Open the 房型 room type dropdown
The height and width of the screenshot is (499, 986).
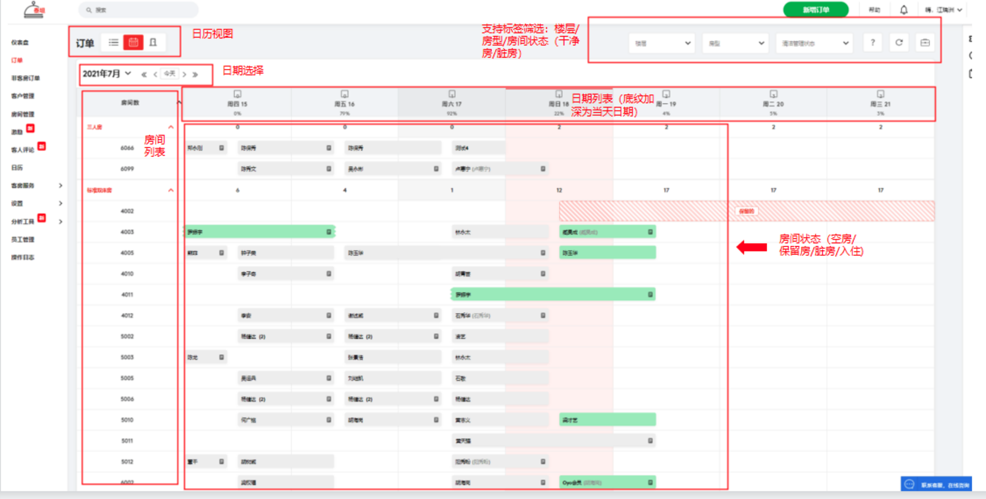click(735, 43)
